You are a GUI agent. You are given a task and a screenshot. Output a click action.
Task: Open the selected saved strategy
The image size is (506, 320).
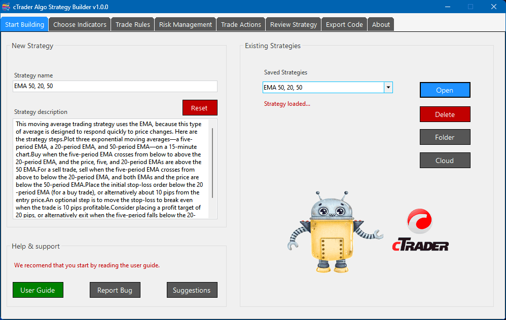click(x=445, y=90)
